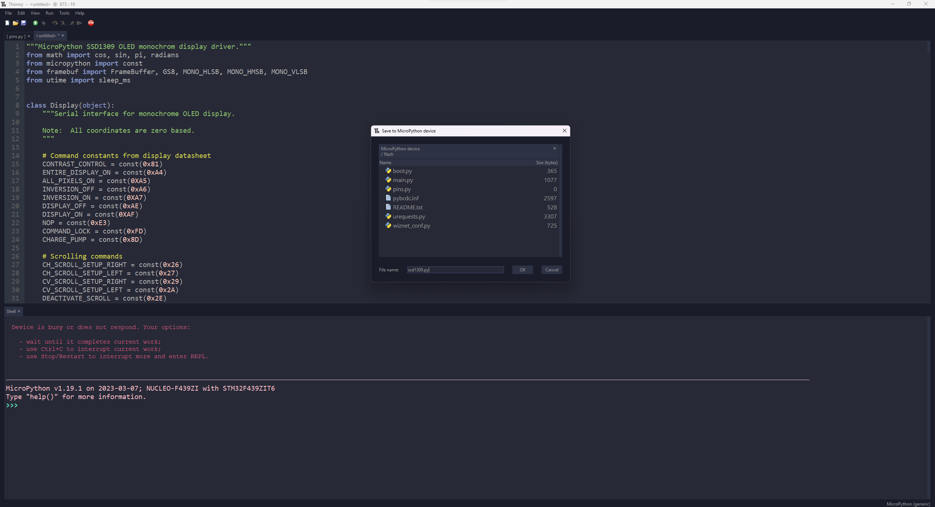Stop/Restart backend with red STOP icon
Screen dimensions: 935x507
point(91,23)
